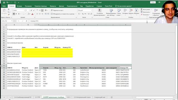Viewport: 178px width, 100px height.
Task: Open the Общий number format dropdown
Action: tap(92, 10)
